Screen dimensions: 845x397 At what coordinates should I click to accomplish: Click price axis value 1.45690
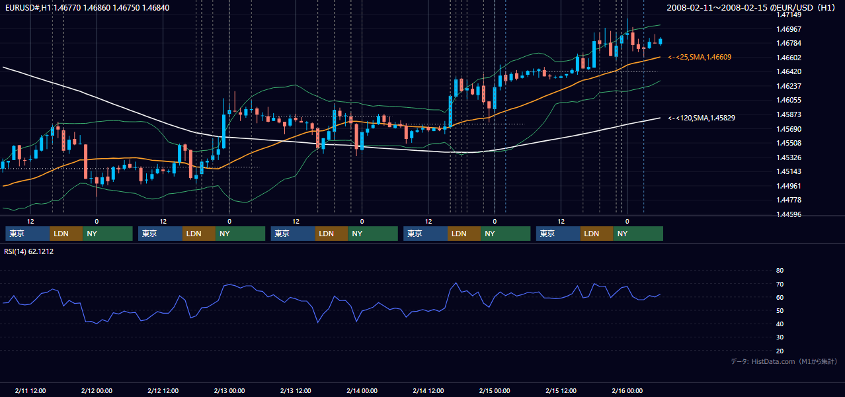pyautogui.click(x=789, y=129)
